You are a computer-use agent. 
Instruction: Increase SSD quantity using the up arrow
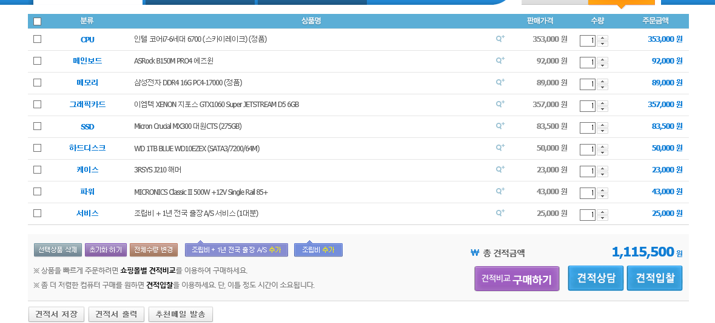pyautogui.click(x=602, y=125)
